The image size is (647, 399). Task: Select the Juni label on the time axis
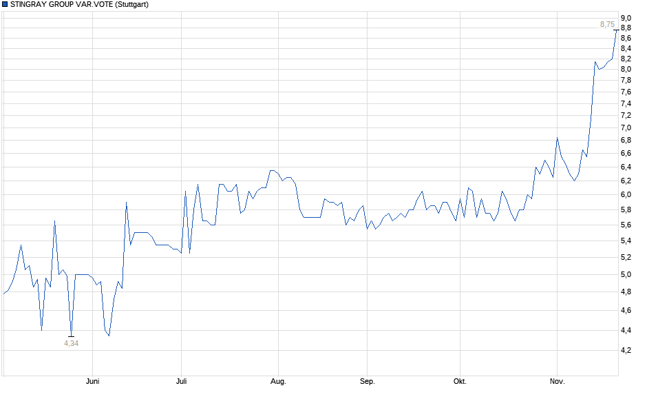(93, 380)
